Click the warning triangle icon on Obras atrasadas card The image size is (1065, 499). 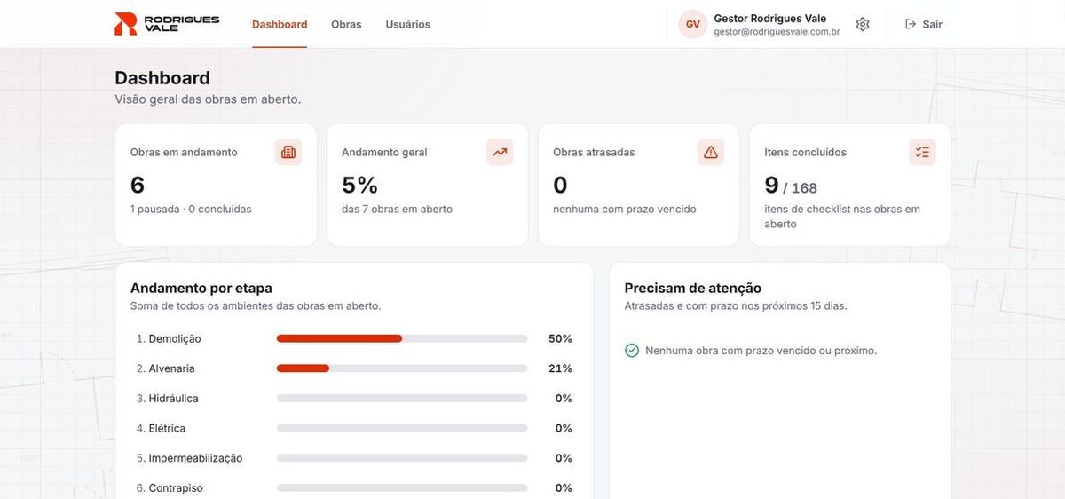pyautogui.click(x=711, y=152)
